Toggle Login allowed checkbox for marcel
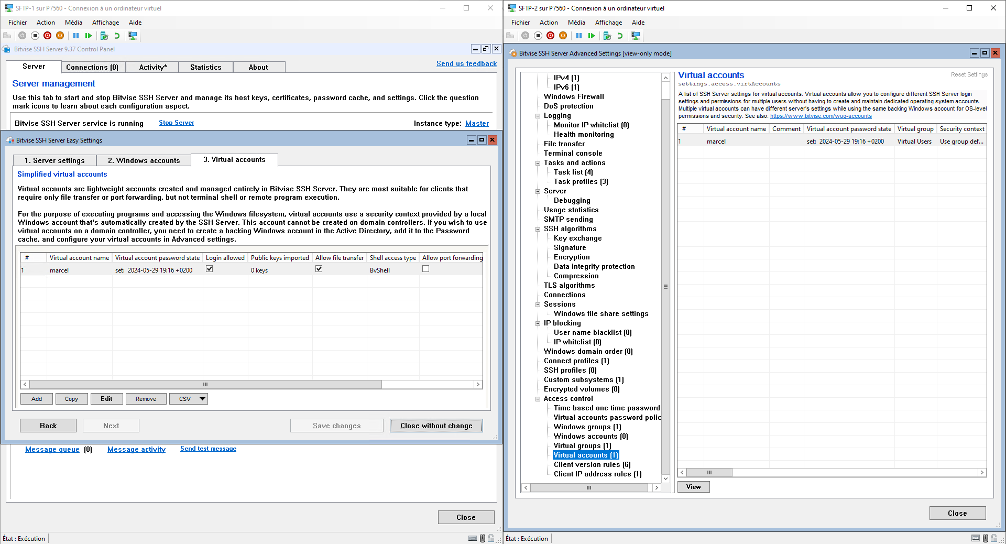The height and width of the screenshot is (544, 1006). tap(210, 269)
